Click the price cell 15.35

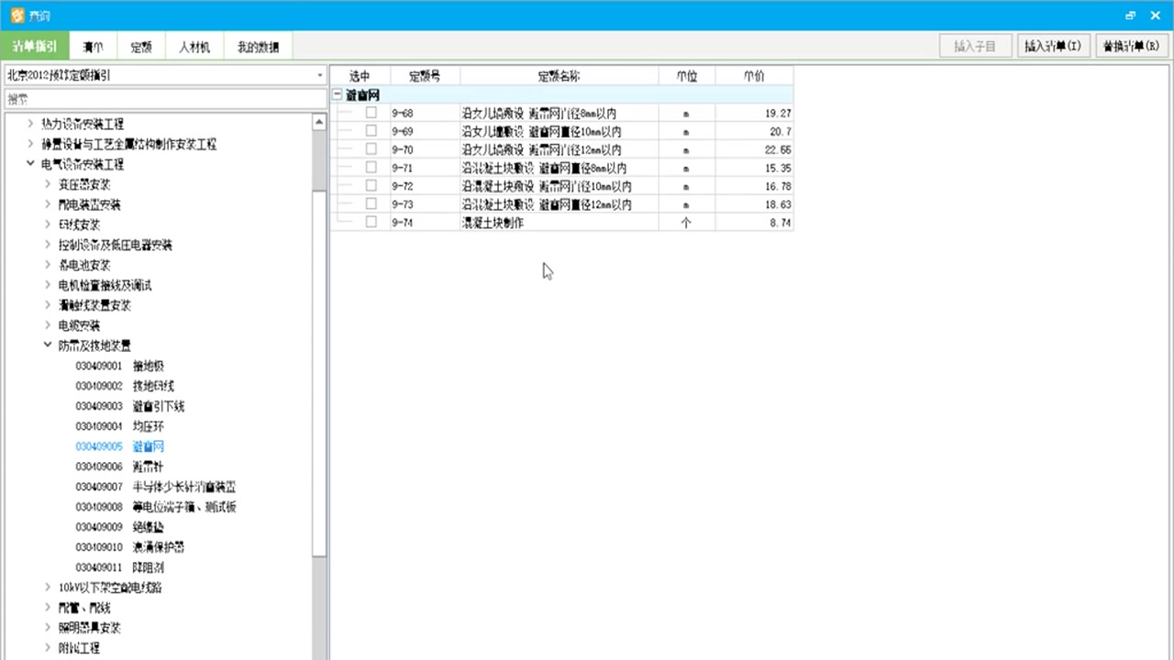(754, 168)
